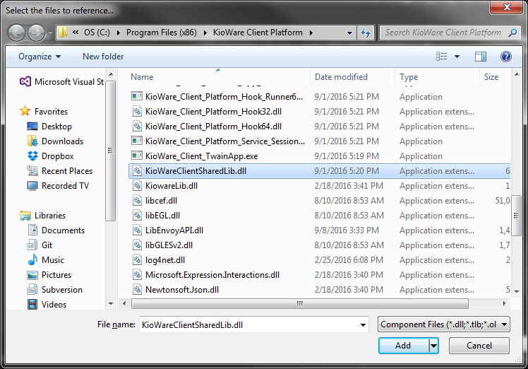Click the KioWare_Client_TwainApp.exe file icon

(137, 156)
